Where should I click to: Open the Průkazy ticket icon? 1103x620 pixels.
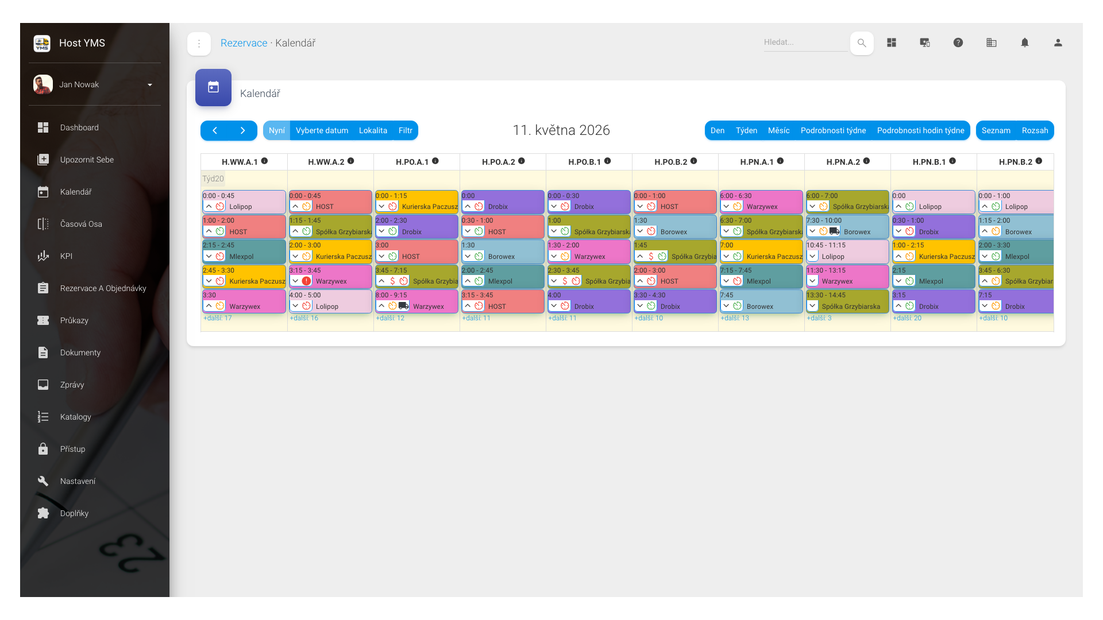[43, 320]
